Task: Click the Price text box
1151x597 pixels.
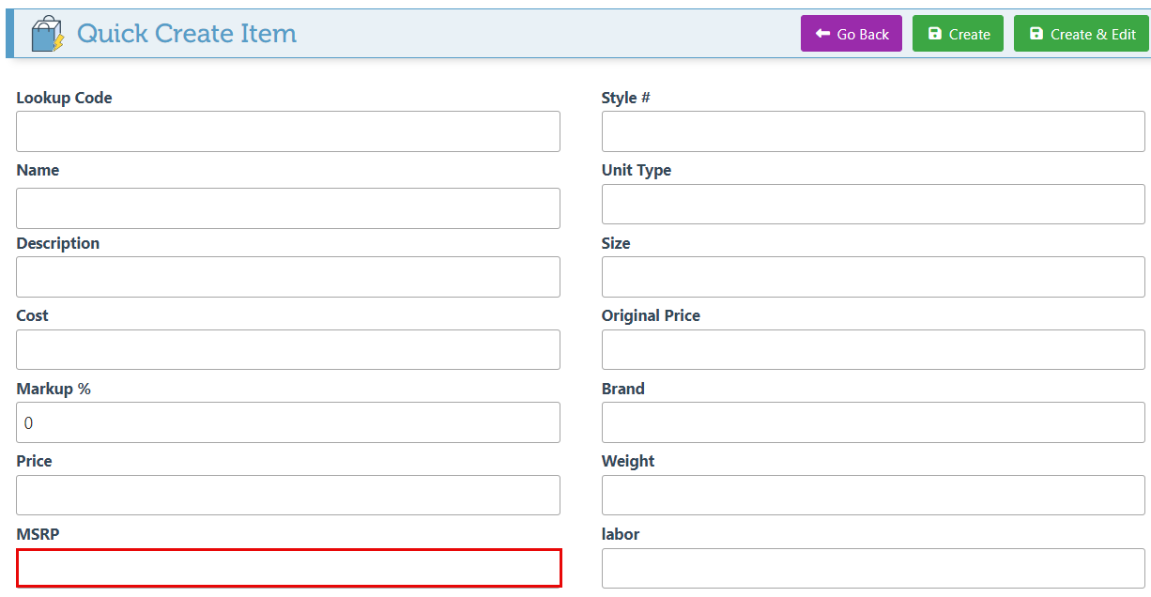Action: pyautogui.click(x=288, y=495)
